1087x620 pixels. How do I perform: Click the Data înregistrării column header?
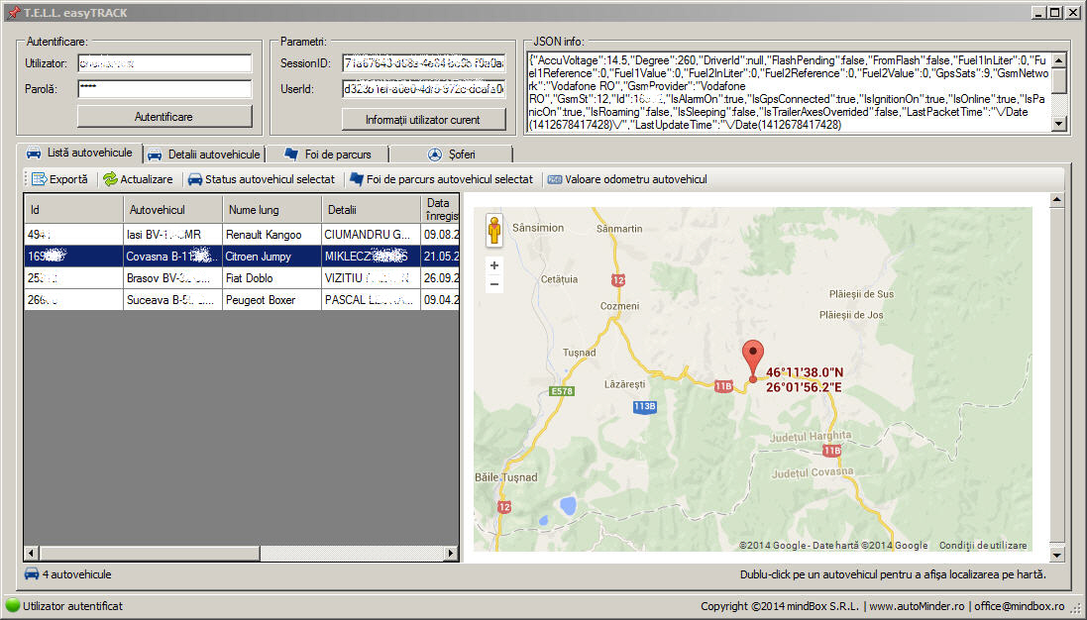tap(440, 209)
